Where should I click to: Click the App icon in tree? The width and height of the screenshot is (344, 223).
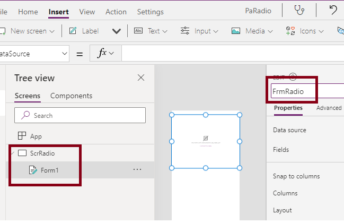coord(22,136)
